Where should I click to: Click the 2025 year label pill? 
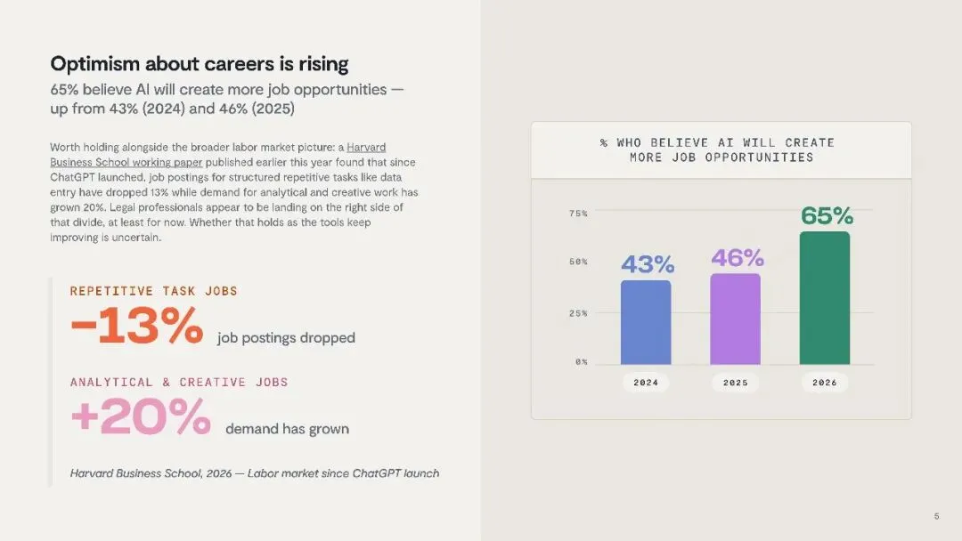click(735, 383)
